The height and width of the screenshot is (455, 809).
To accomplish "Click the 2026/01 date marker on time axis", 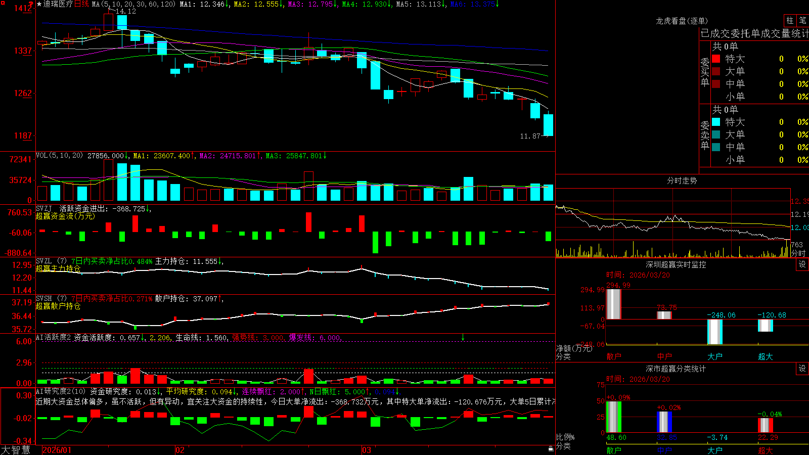I will [x=57, y=450].
